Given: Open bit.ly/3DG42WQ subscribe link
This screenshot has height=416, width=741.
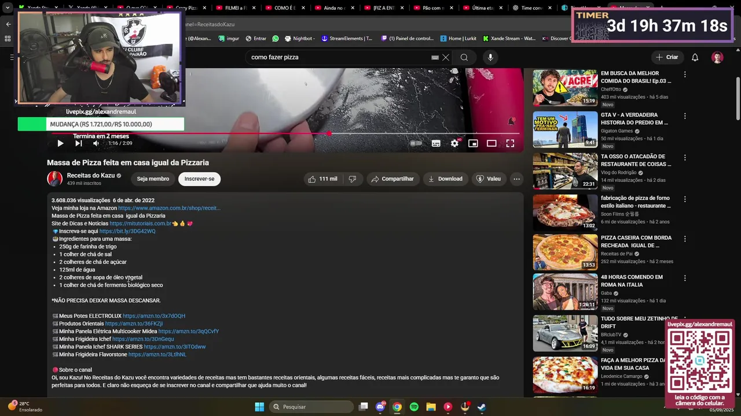Looking at the screenshot, I should (127, 231).
